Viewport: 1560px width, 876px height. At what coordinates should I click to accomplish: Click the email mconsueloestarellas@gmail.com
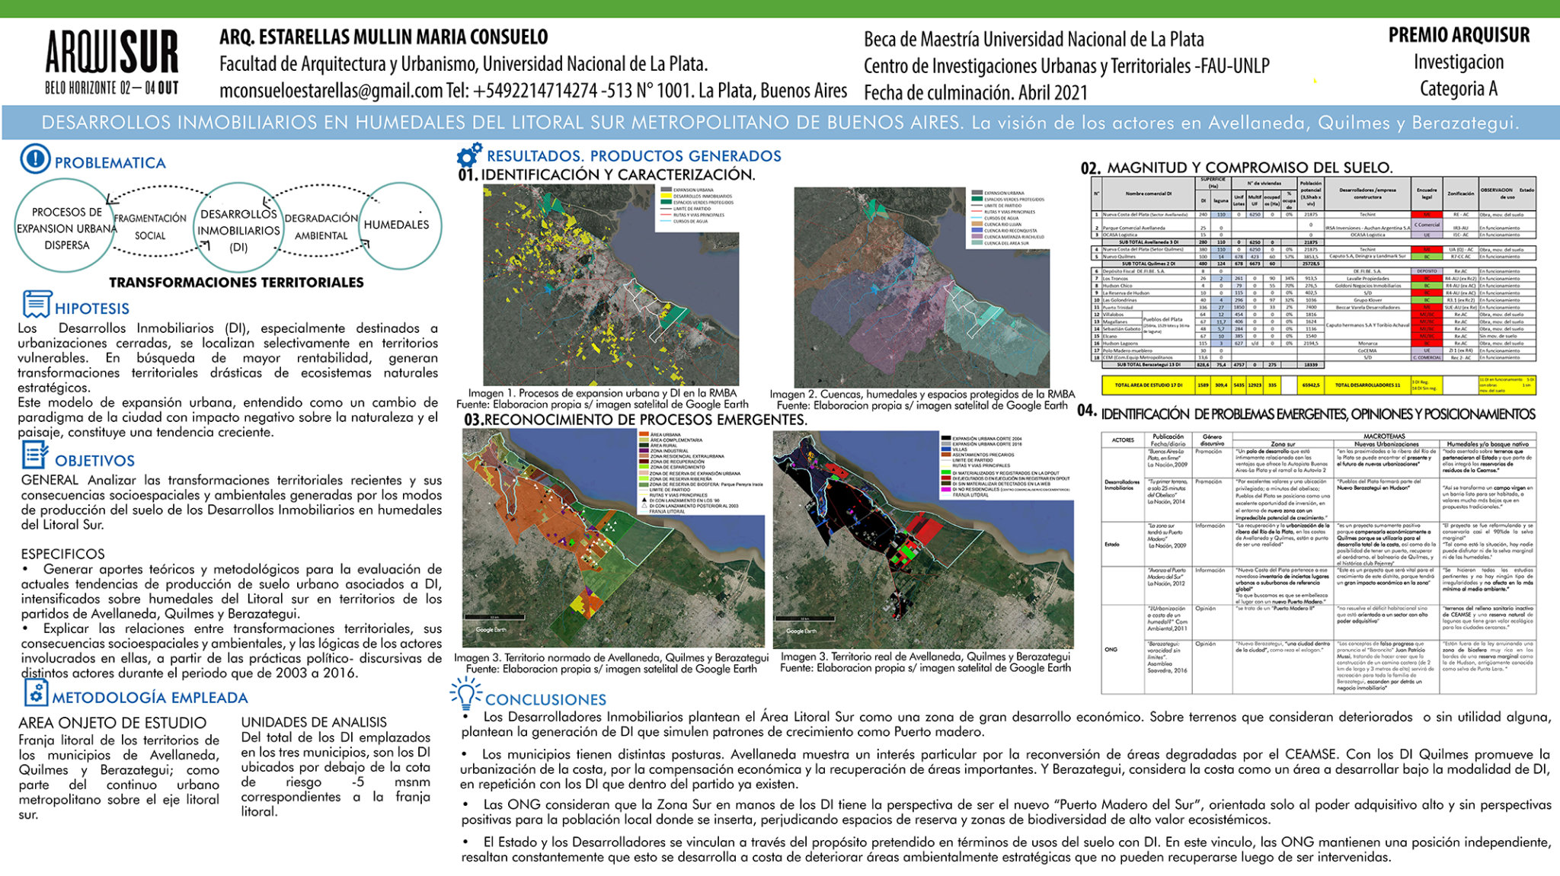point(331,91)
